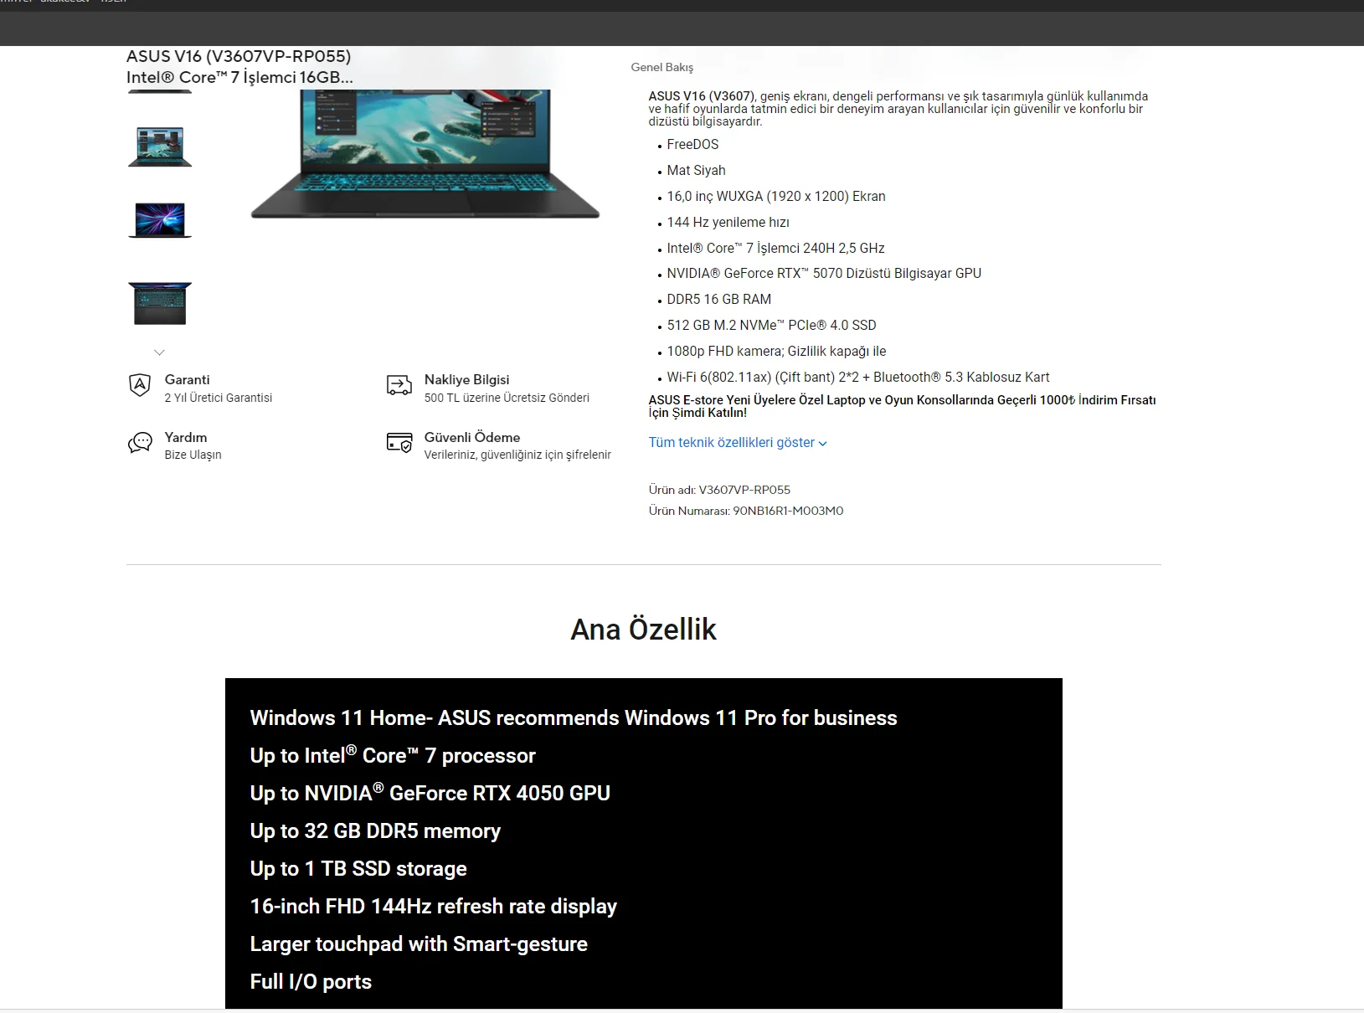This screenshot has height=1013, width=1364.
Task: Click the 1080p FHD kamera spec
Action: 776,352
